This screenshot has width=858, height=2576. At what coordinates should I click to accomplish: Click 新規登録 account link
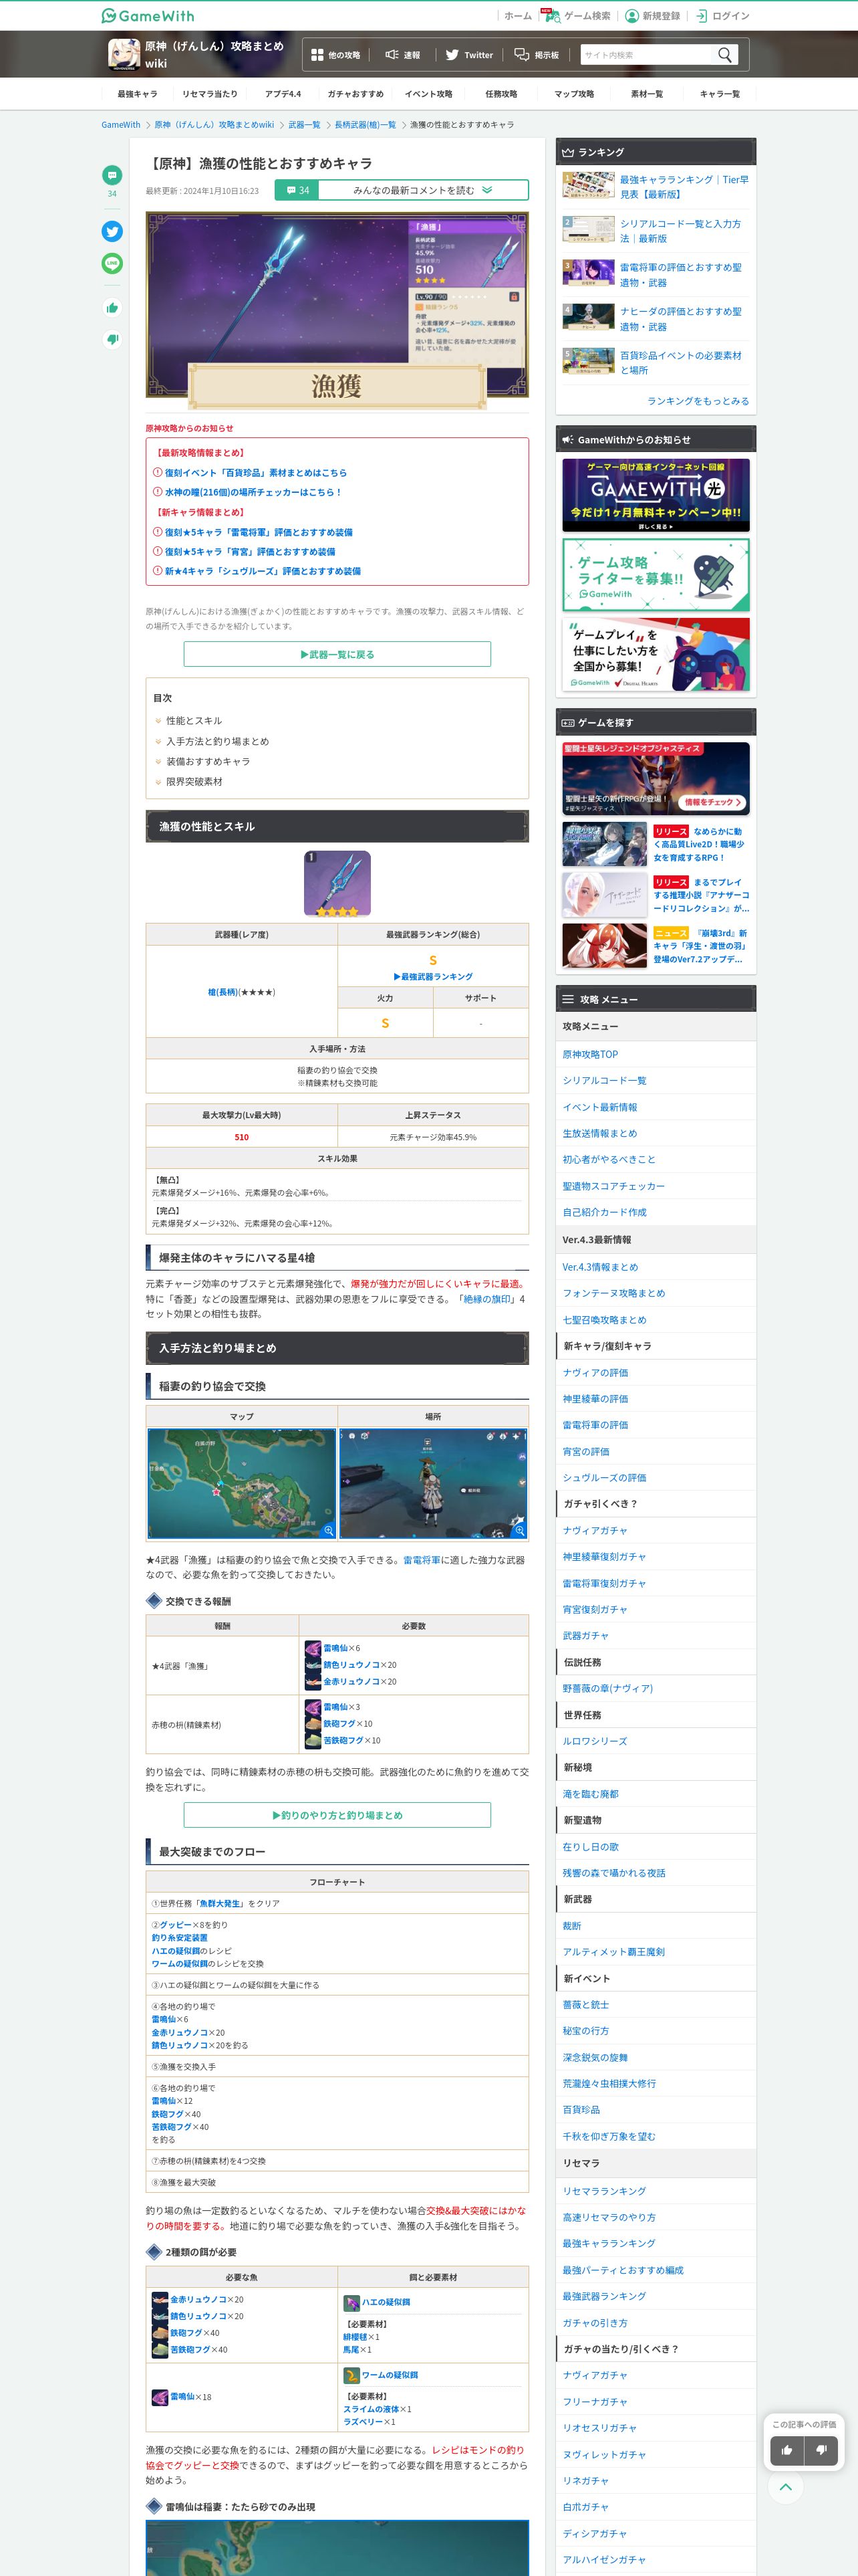coord(652,16)
